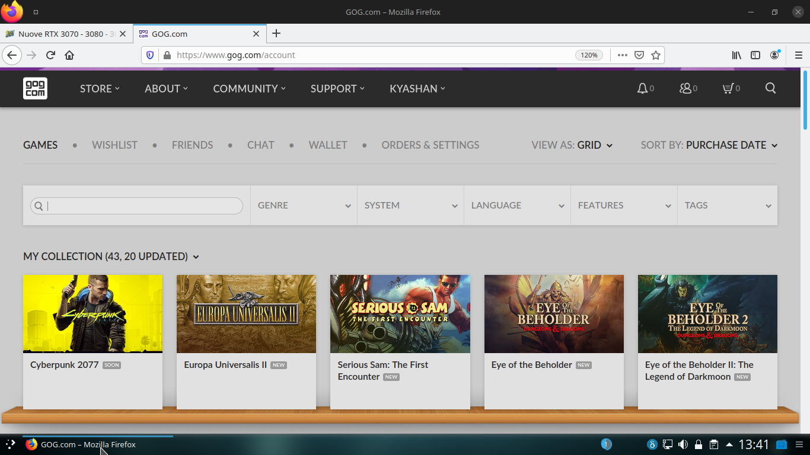
Task: Open Firefox hamburger menu
Action: (798, 55)
